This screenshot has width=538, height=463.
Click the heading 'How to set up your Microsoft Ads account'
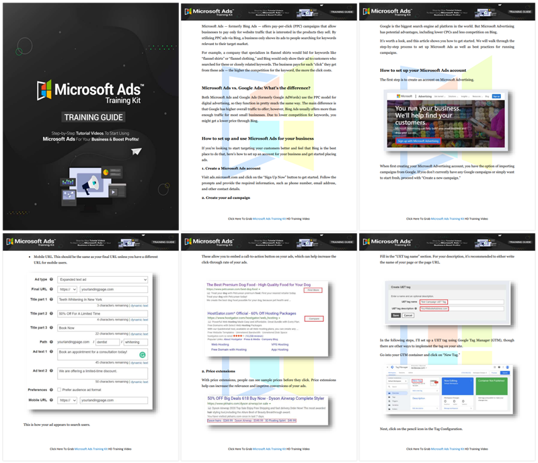coord(423,71)
